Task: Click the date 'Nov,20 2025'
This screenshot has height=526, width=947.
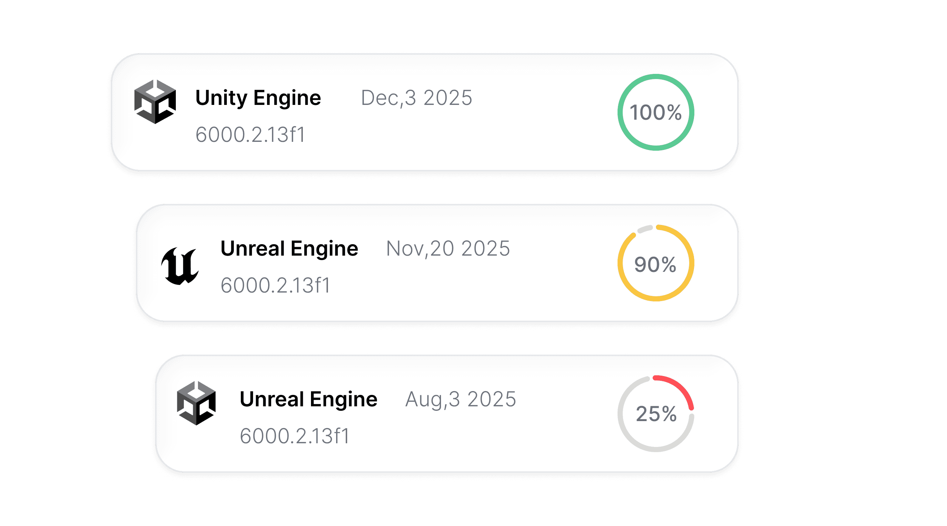Action: [x=448, y=249]
